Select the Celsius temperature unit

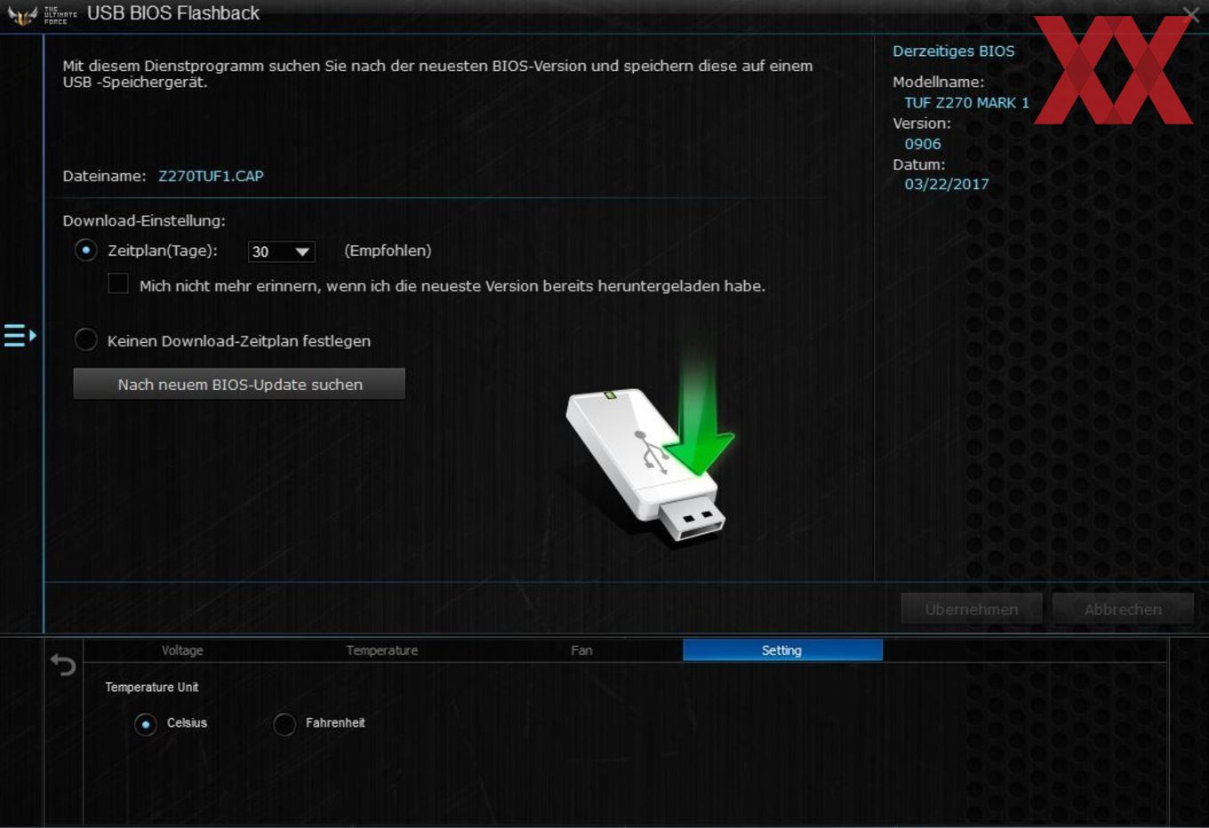point(145,724)
